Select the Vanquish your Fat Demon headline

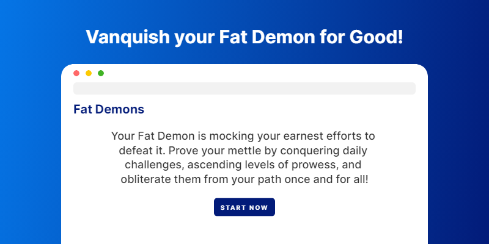[x=244, y=37]
